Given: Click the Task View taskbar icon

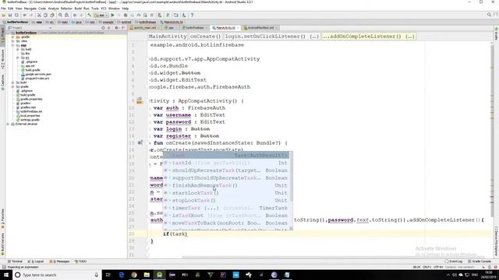Looking at the screenshot, I should tap(108, 275).
